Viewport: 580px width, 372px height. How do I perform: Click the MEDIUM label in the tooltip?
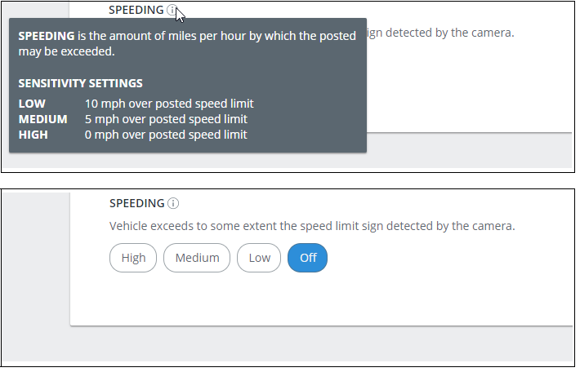click(43, 119)
